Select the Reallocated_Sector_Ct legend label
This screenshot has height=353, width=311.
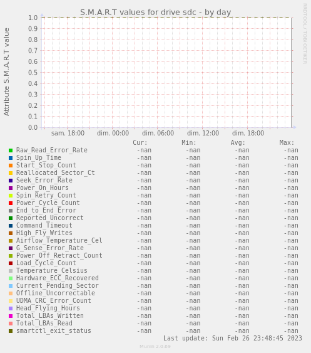click(56, 173)
